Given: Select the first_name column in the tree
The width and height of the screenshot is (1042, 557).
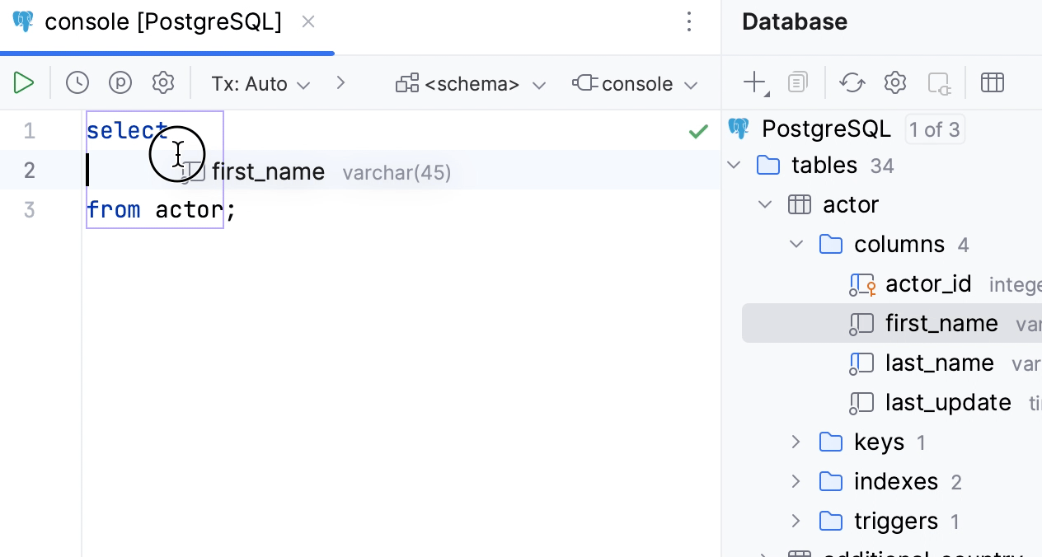Looking at the screenshot, I should point(941,323).
